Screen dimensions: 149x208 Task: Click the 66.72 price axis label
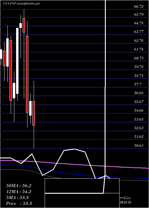139,7
